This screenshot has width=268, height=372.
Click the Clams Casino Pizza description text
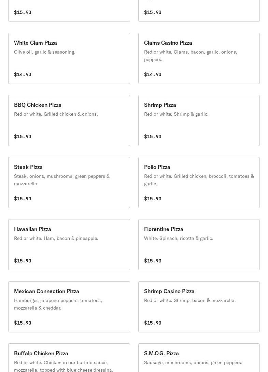pos(191,56)
